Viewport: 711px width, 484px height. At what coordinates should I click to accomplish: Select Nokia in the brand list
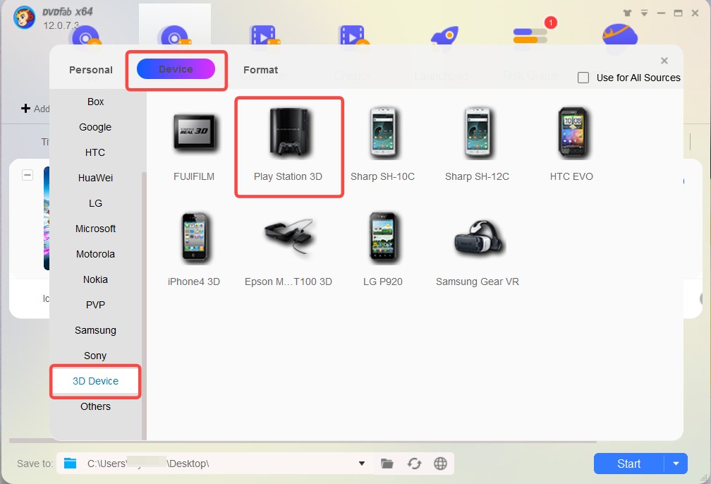click(x=96, y=279)
